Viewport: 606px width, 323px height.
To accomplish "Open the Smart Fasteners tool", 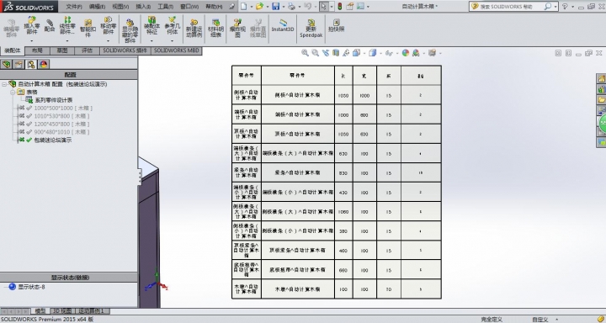I will (x=88, y=29).
